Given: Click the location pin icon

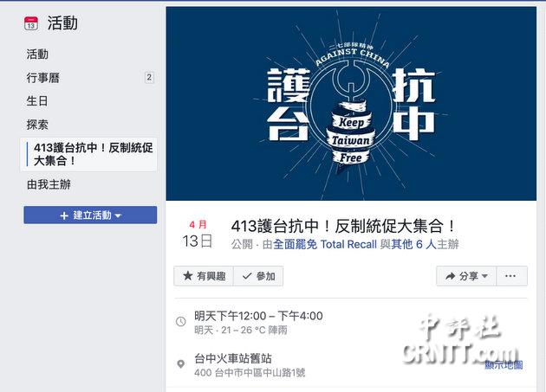Looking at the screenshot, I should pyautogui.click(x=181, y=363).
